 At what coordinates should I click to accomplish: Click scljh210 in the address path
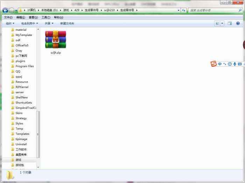pos(109,10)
